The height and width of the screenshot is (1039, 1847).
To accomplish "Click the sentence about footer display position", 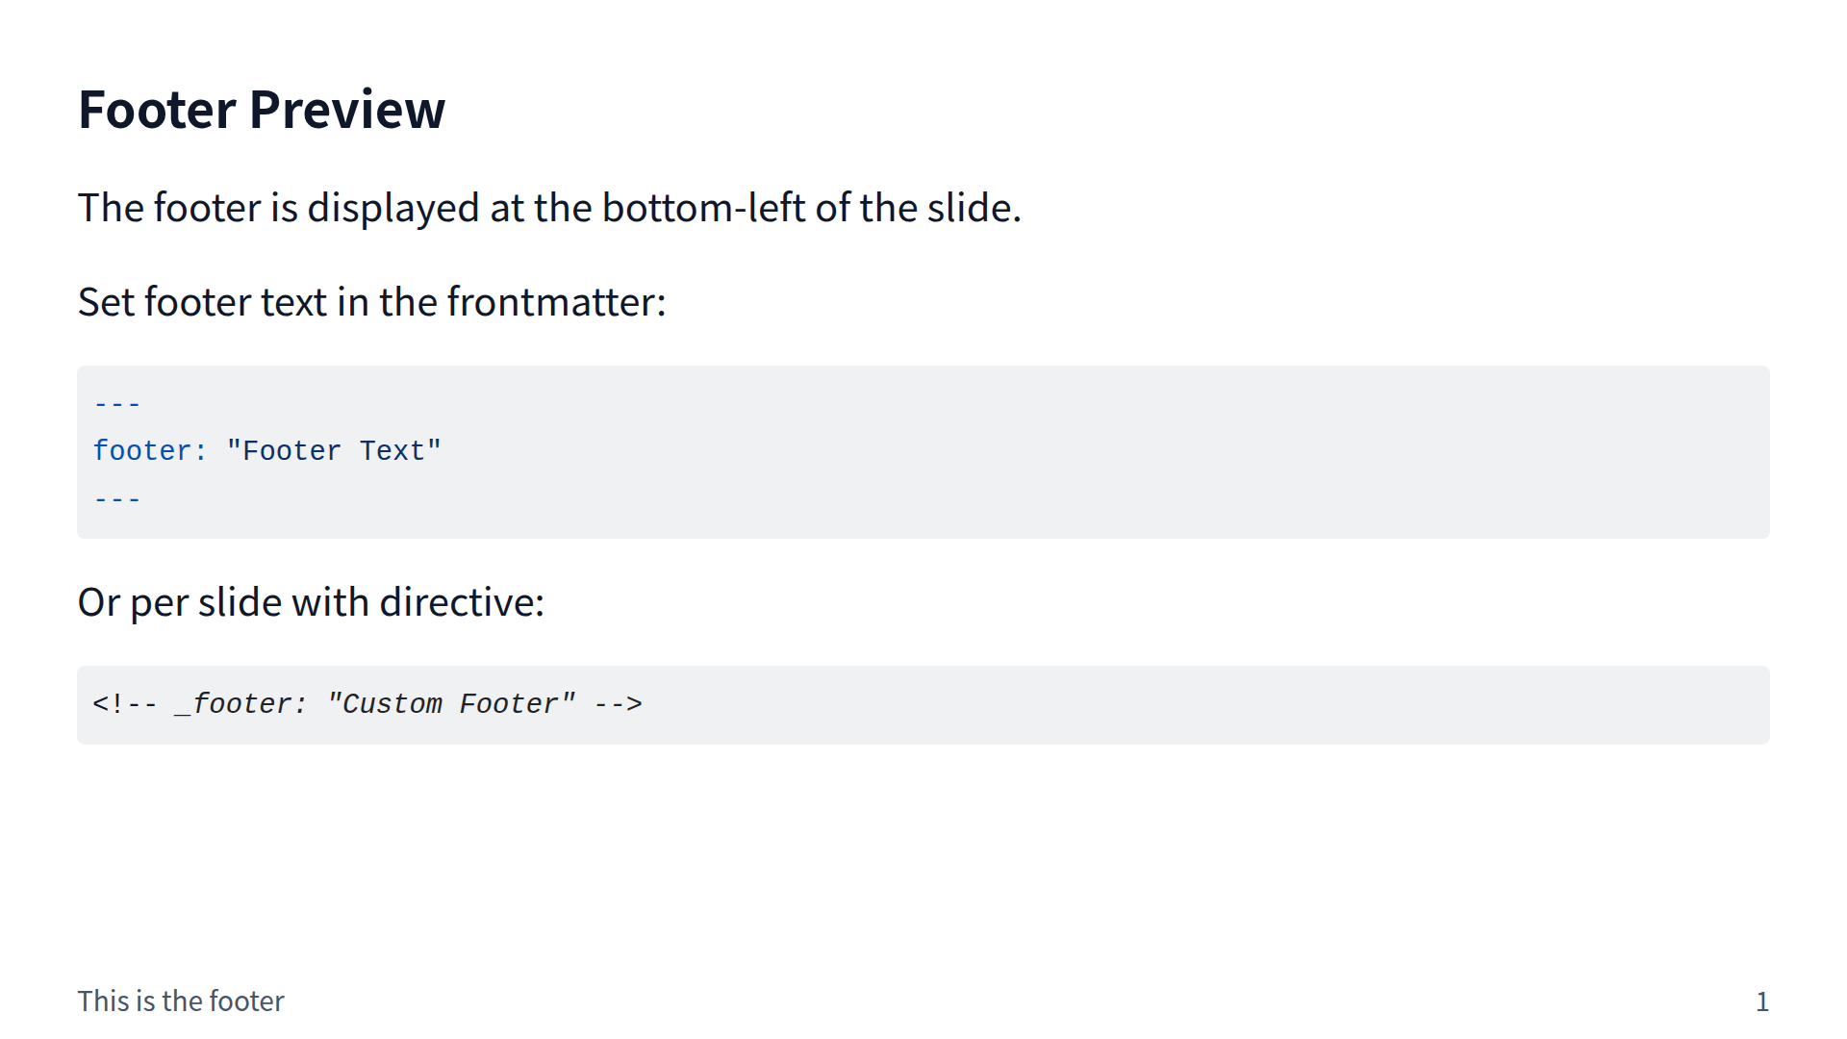I will coord(548,208).
